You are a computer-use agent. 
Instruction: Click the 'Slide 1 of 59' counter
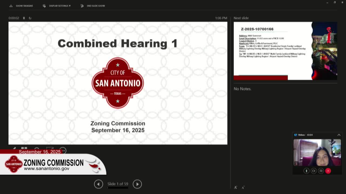pyautogui.click(x=118, y=184)
